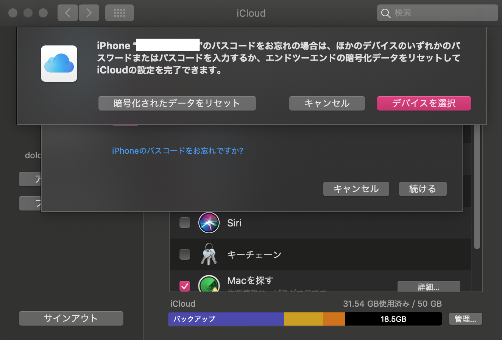Click the Macを探す label
The width and height of the screenshot is (502, 340).
click(250, 281)
